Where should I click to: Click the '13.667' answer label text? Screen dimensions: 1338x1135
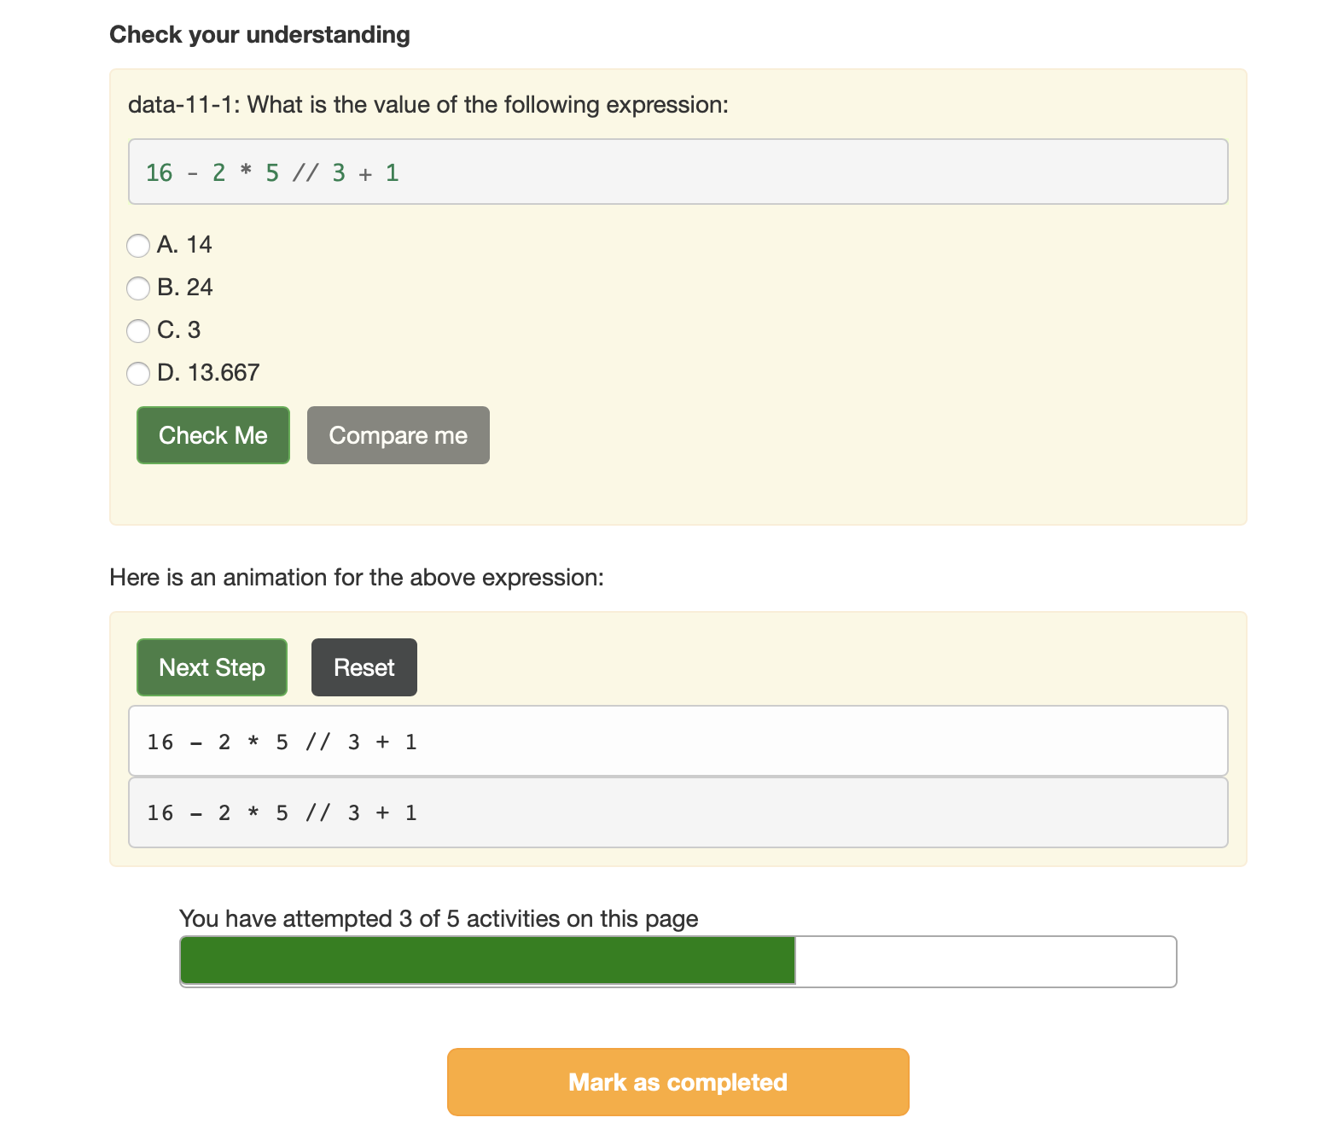224,373
